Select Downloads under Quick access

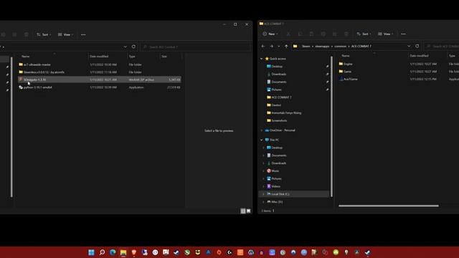click(276, 75)
